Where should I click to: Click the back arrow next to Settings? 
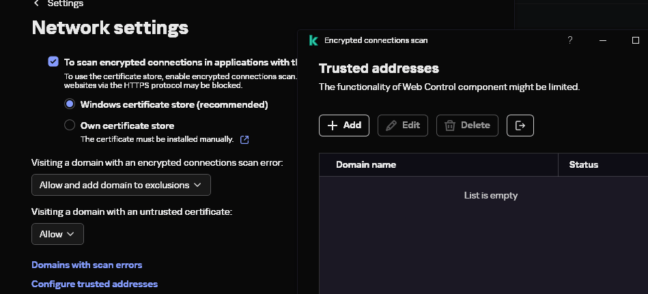[36, 3]
